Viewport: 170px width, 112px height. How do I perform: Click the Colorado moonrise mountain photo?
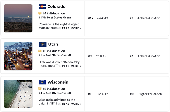click(x=18, y=18)
